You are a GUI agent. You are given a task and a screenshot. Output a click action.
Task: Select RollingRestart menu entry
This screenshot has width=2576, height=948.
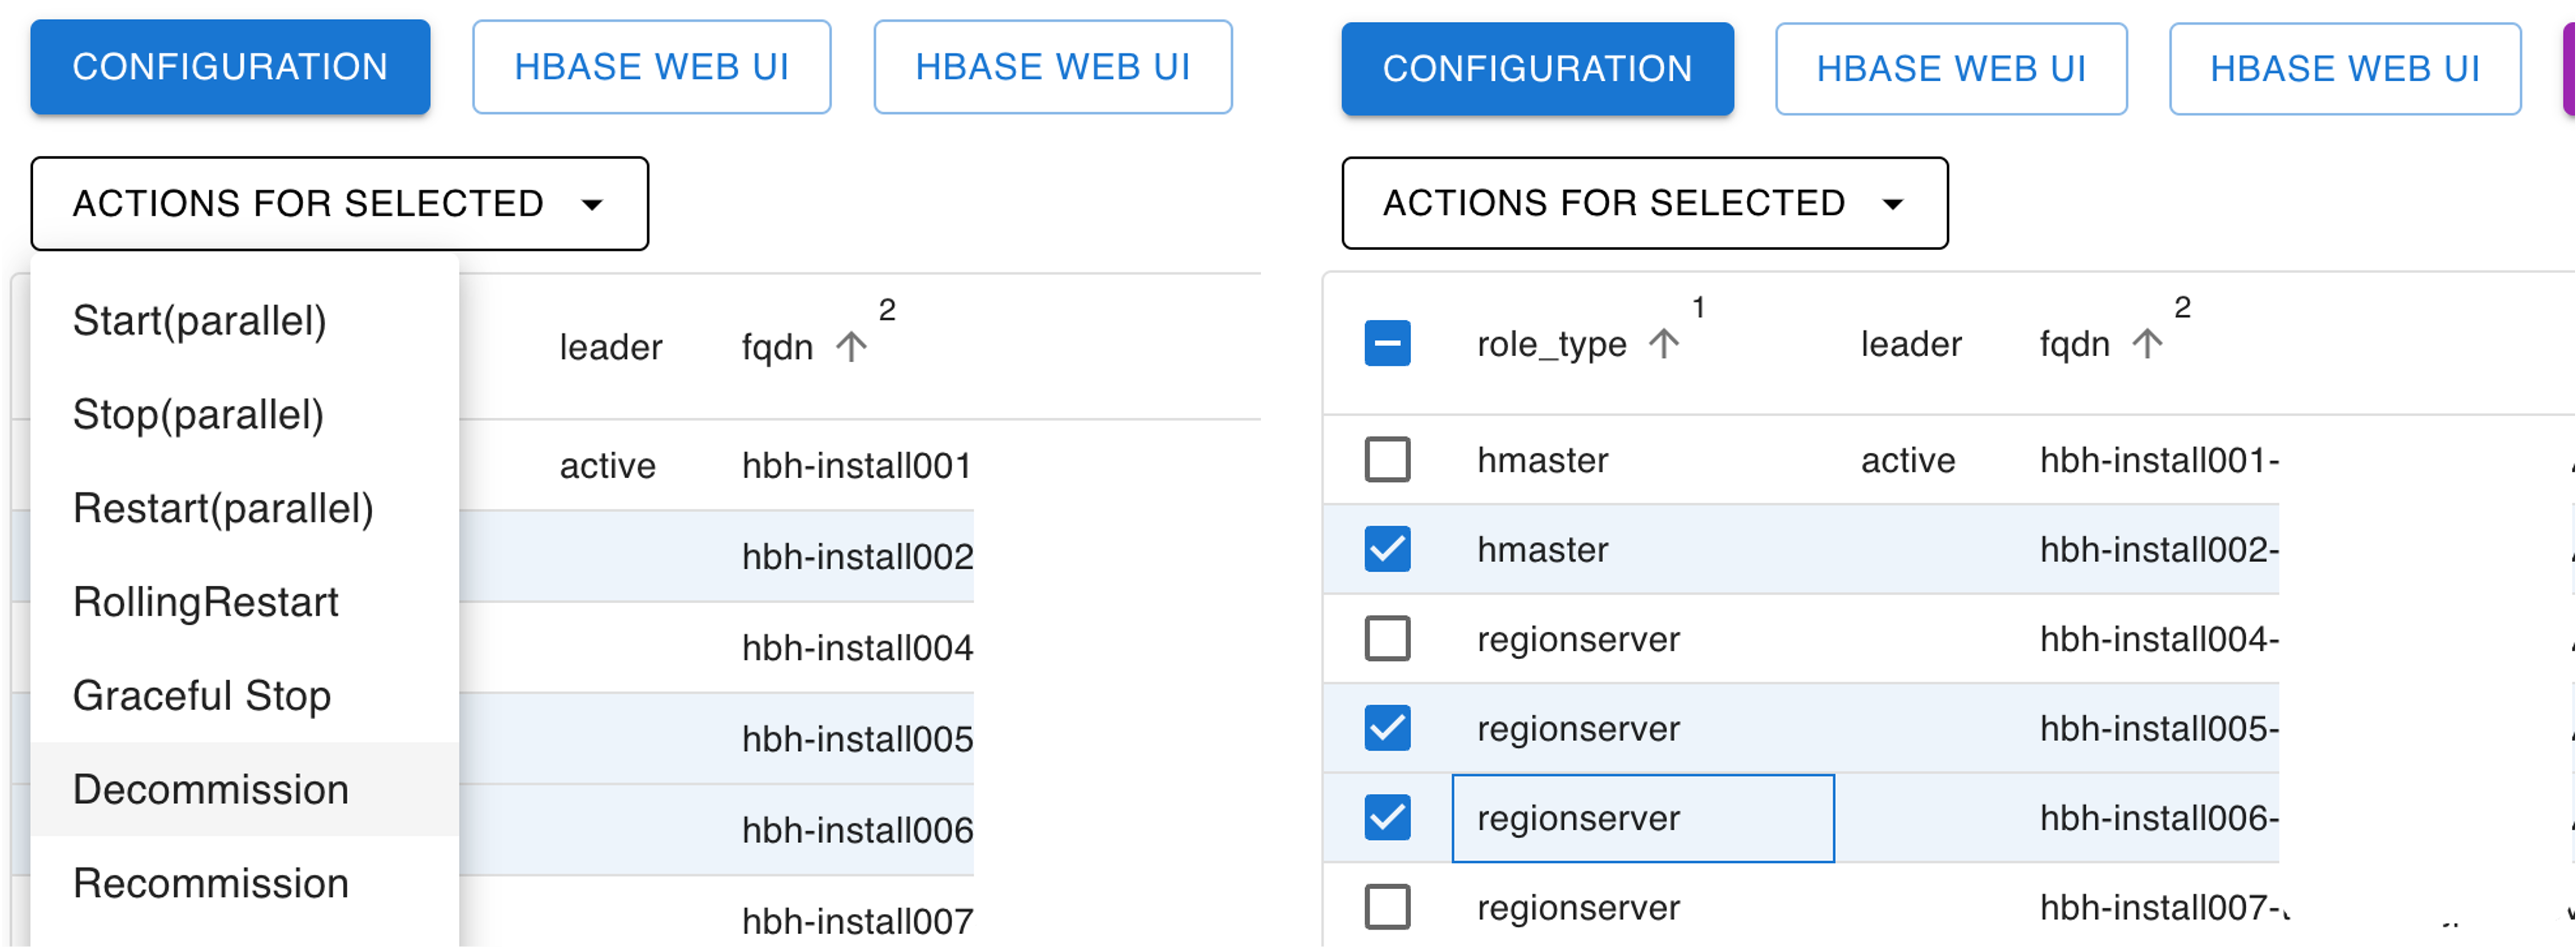pos(245,602)
